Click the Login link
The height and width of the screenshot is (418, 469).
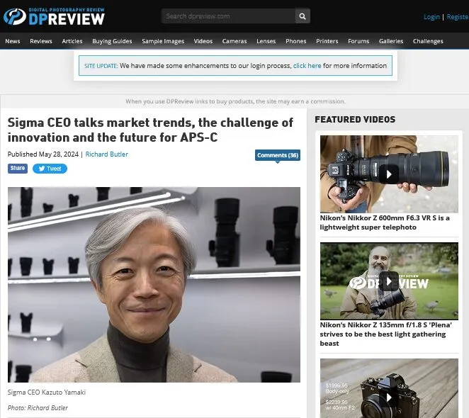(431, 17)
